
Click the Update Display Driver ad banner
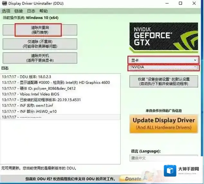(164, 124)
